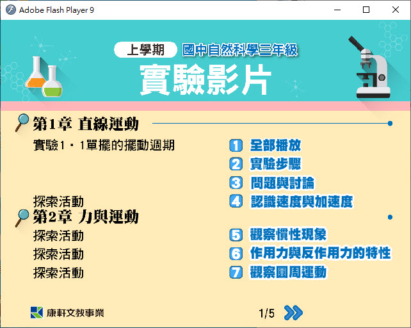The image size is (411, 328).
Task: Click the magnifier icon beside 第2章
Action: pos(22,218)
